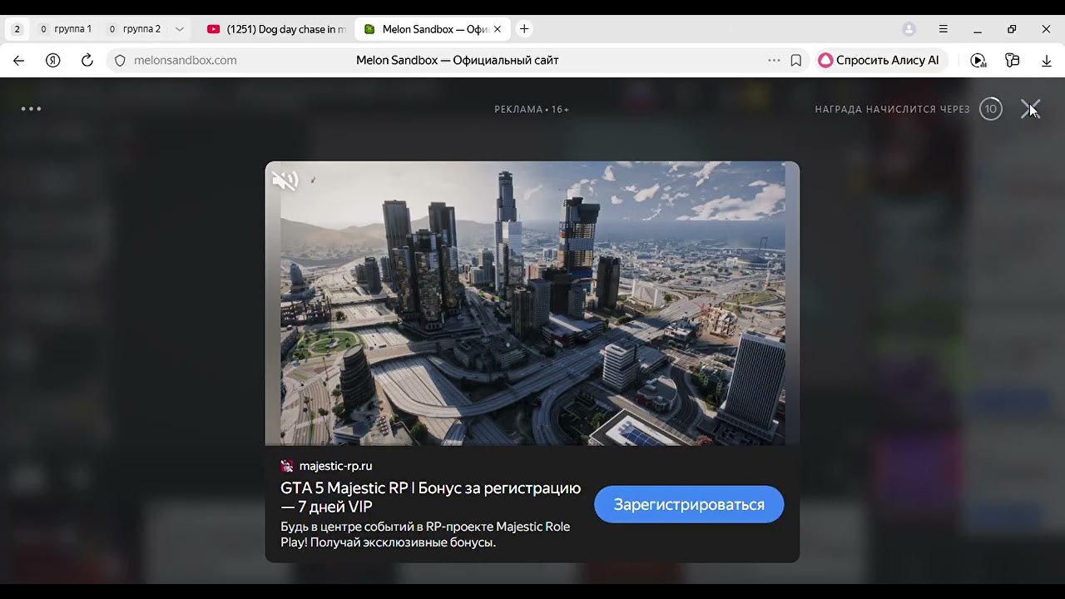Image resolution: width=1065 pixels, height=599 pixels.
Task: Restore down the browser window
Action: (x=1012, y=29)
